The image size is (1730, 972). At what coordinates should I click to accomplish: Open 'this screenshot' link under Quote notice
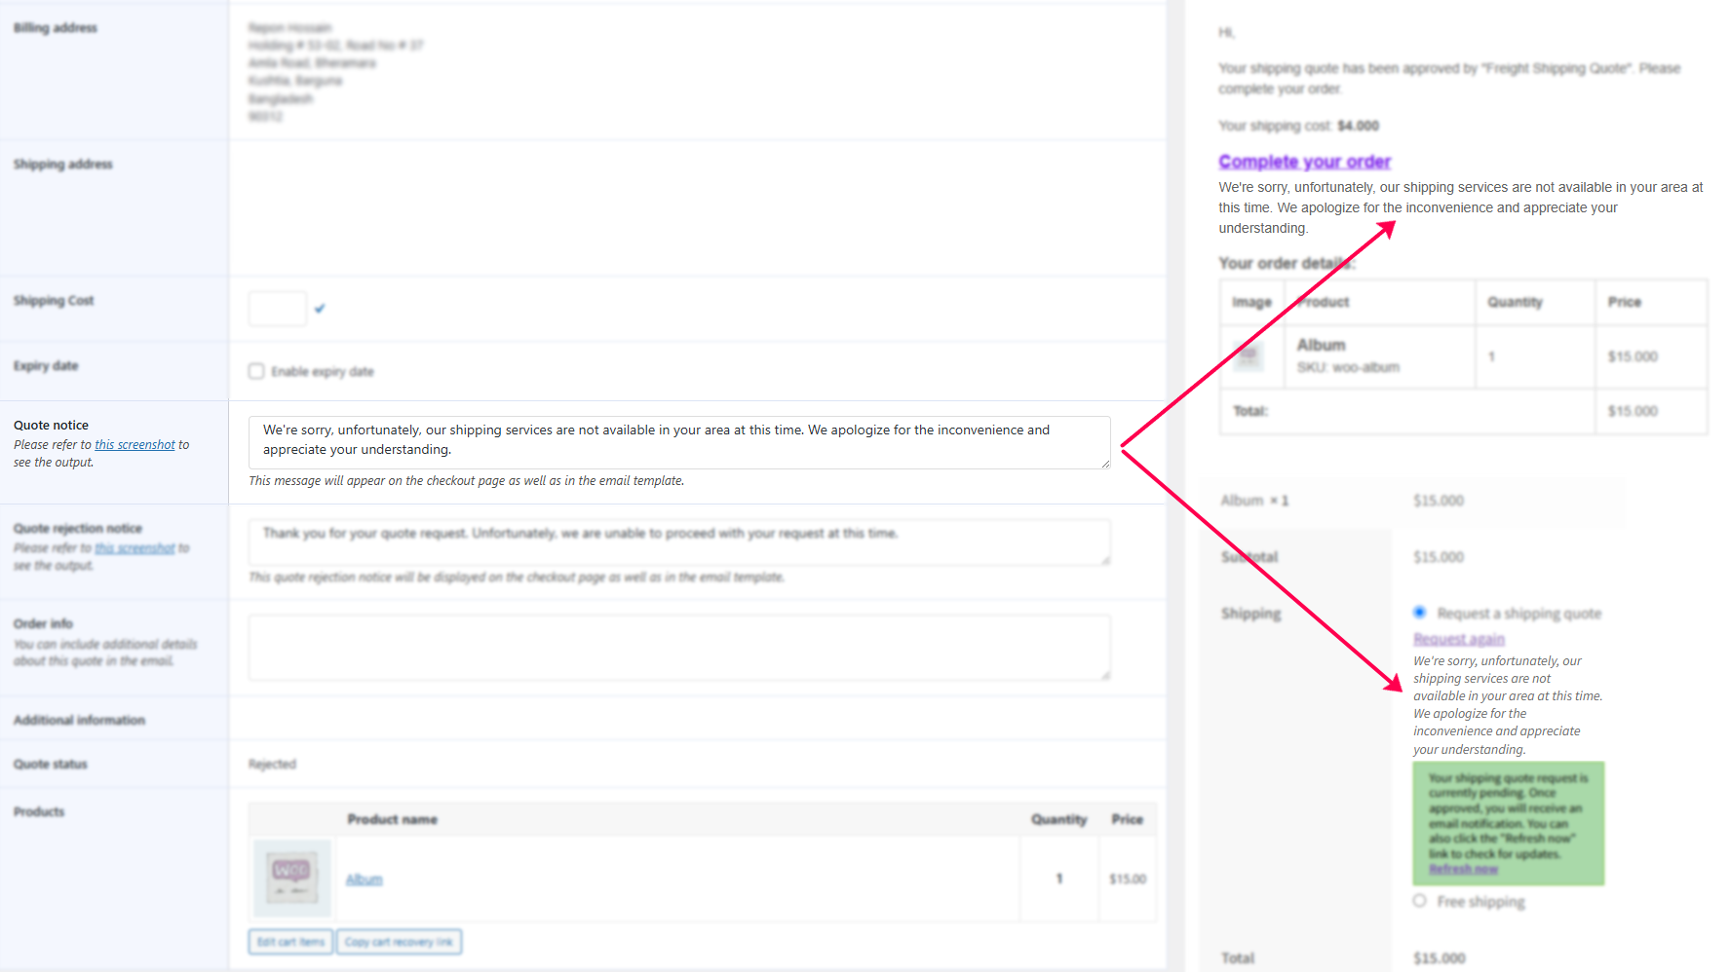click(135, 445)
